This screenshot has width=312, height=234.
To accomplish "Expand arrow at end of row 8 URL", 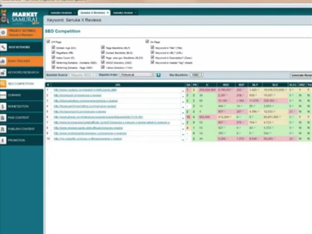I will [183, 129].
